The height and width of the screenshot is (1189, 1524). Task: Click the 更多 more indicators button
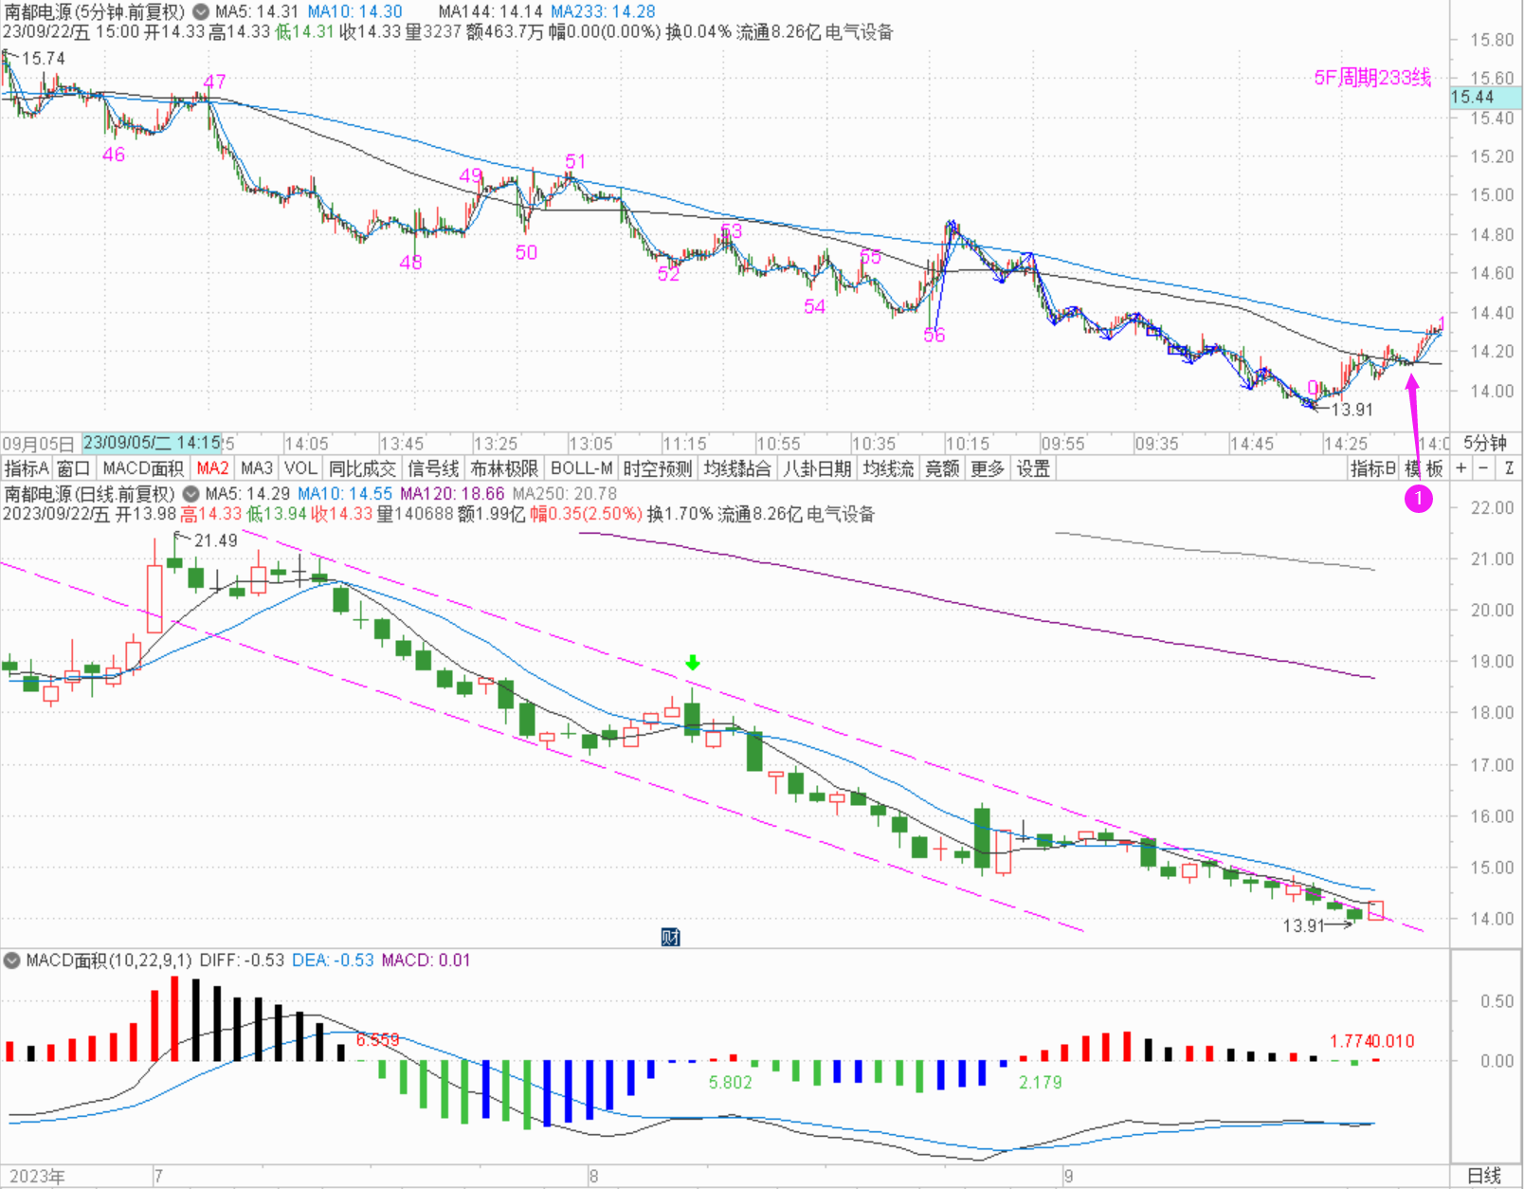(987, 468)
